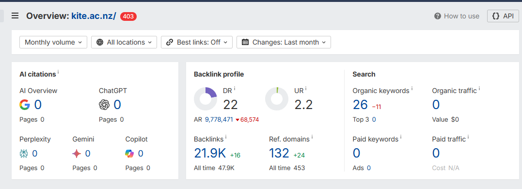This screenshot has height=189, width=522.
Task: Click the Top 3 value 0
Action: [374, 119]
